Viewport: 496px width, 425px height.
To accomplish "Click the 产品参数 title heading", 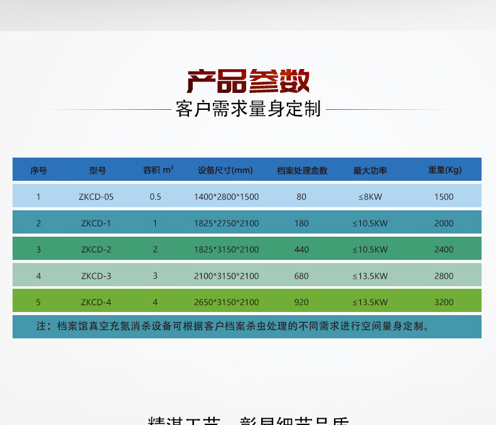I will point(248,82).
